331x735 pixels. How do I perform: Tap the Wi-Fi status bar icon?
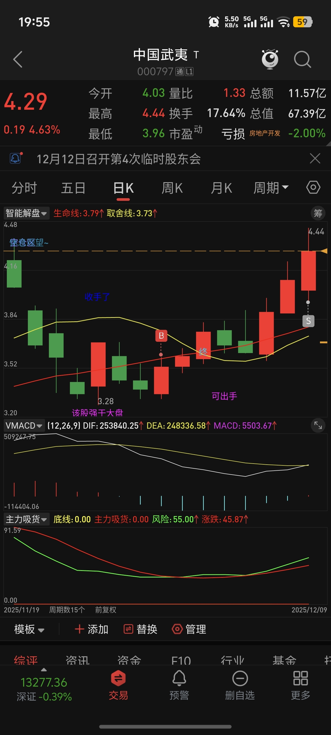pyautogui.click(x=284, y=22)
